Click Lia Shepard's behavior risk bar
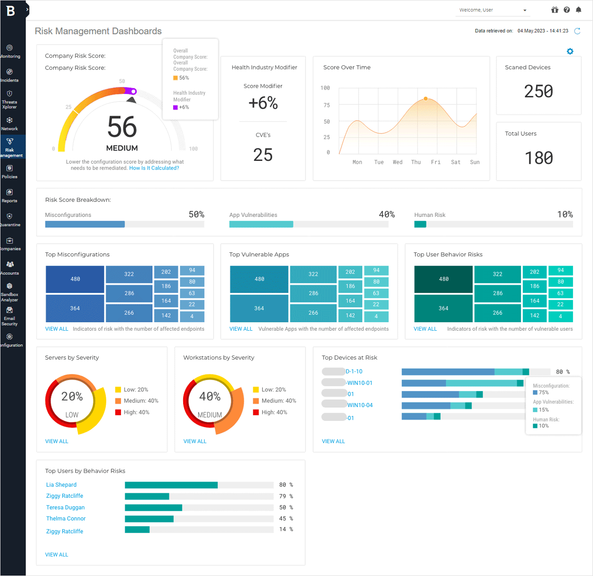 coord(171,485)
